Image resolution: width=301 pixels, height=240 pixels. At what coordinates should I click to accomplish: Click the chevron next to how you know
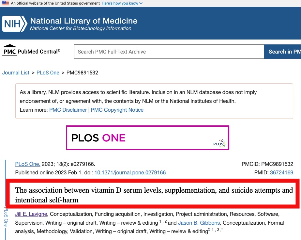141,3
